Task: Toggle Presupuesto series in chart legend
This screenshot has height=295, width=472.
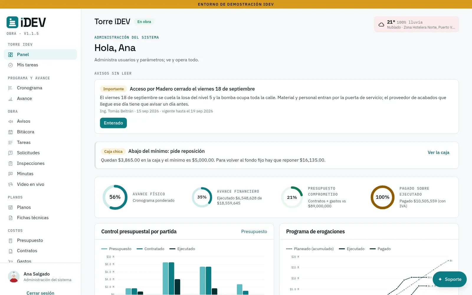Action: (116, 249)
